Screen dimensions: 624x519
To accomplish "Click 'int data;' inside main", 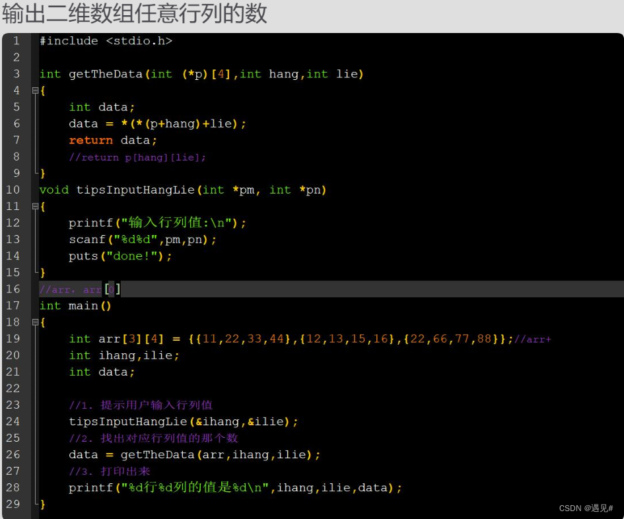I will pos(102,372).
